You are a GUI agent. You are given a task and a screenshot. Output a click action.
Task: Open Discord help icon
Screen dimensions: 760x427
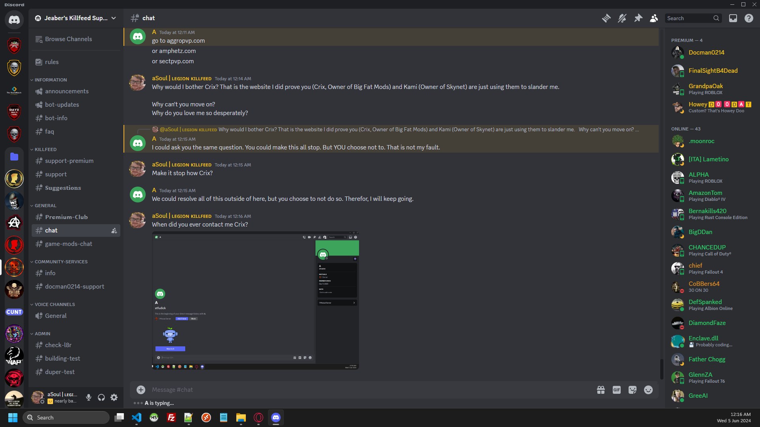pyautogui.click(x=749, y=18)
